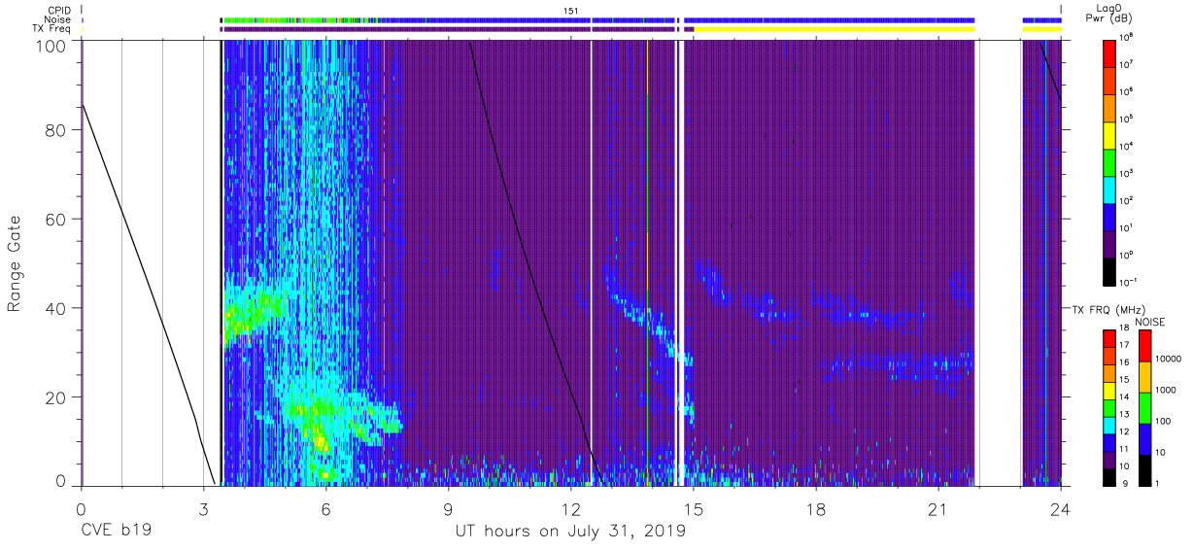Click the UT hours on July 31, 2019 title
This screenshot has width=1193, height=551.
(570, 532)
